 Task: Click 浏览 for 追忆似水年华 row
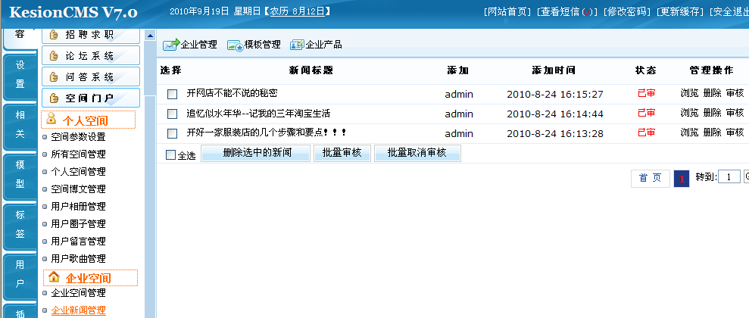tap(689, 112)
